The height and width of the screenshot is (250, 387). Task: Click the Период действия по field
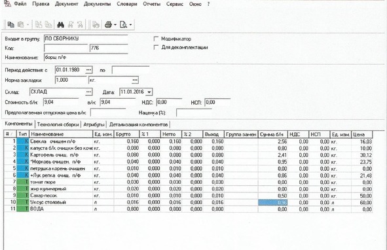coord(130,70)
